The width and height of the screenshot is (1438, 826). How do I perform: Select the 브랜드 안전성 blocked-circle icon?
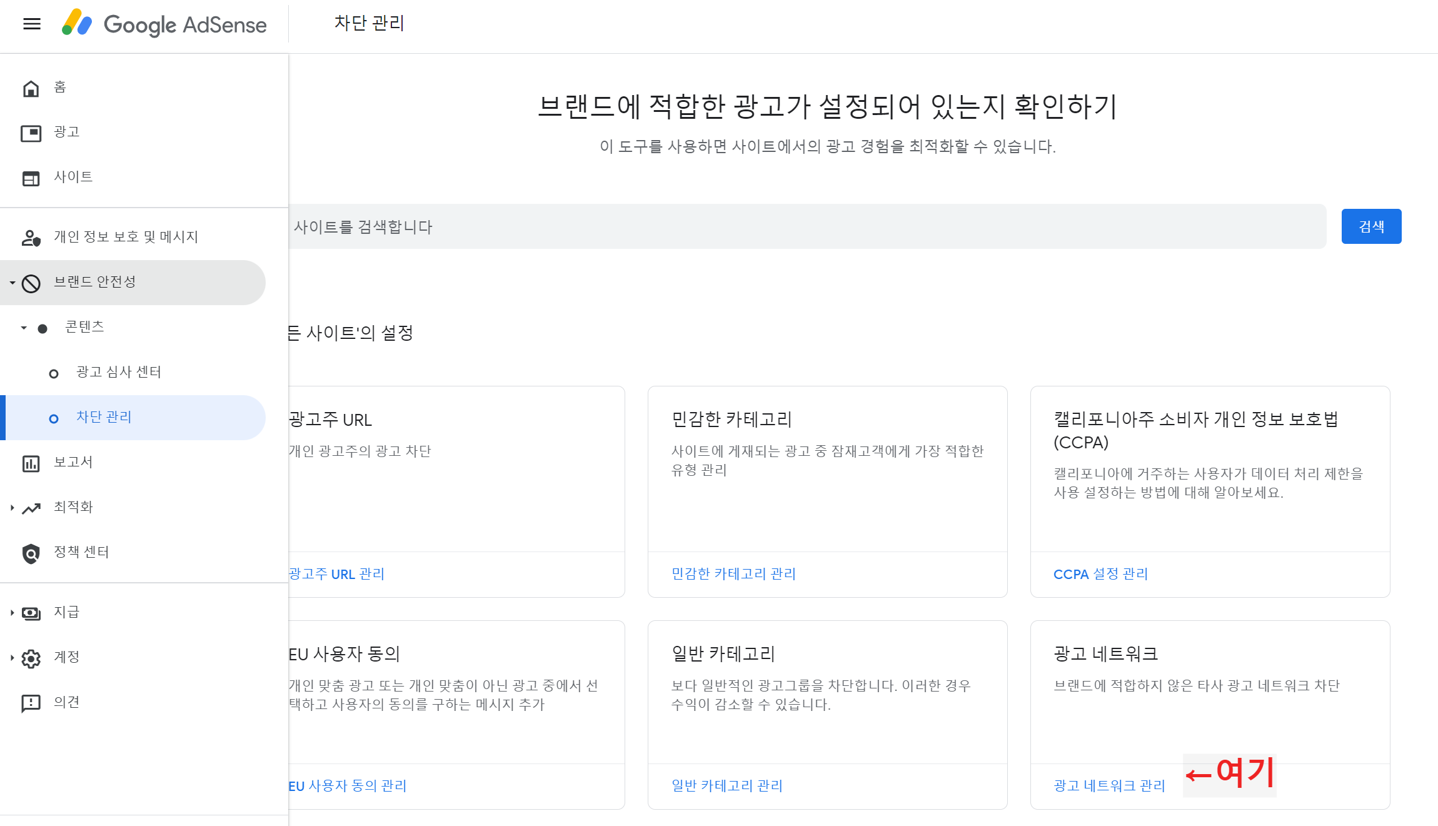(x=31, y=282)
